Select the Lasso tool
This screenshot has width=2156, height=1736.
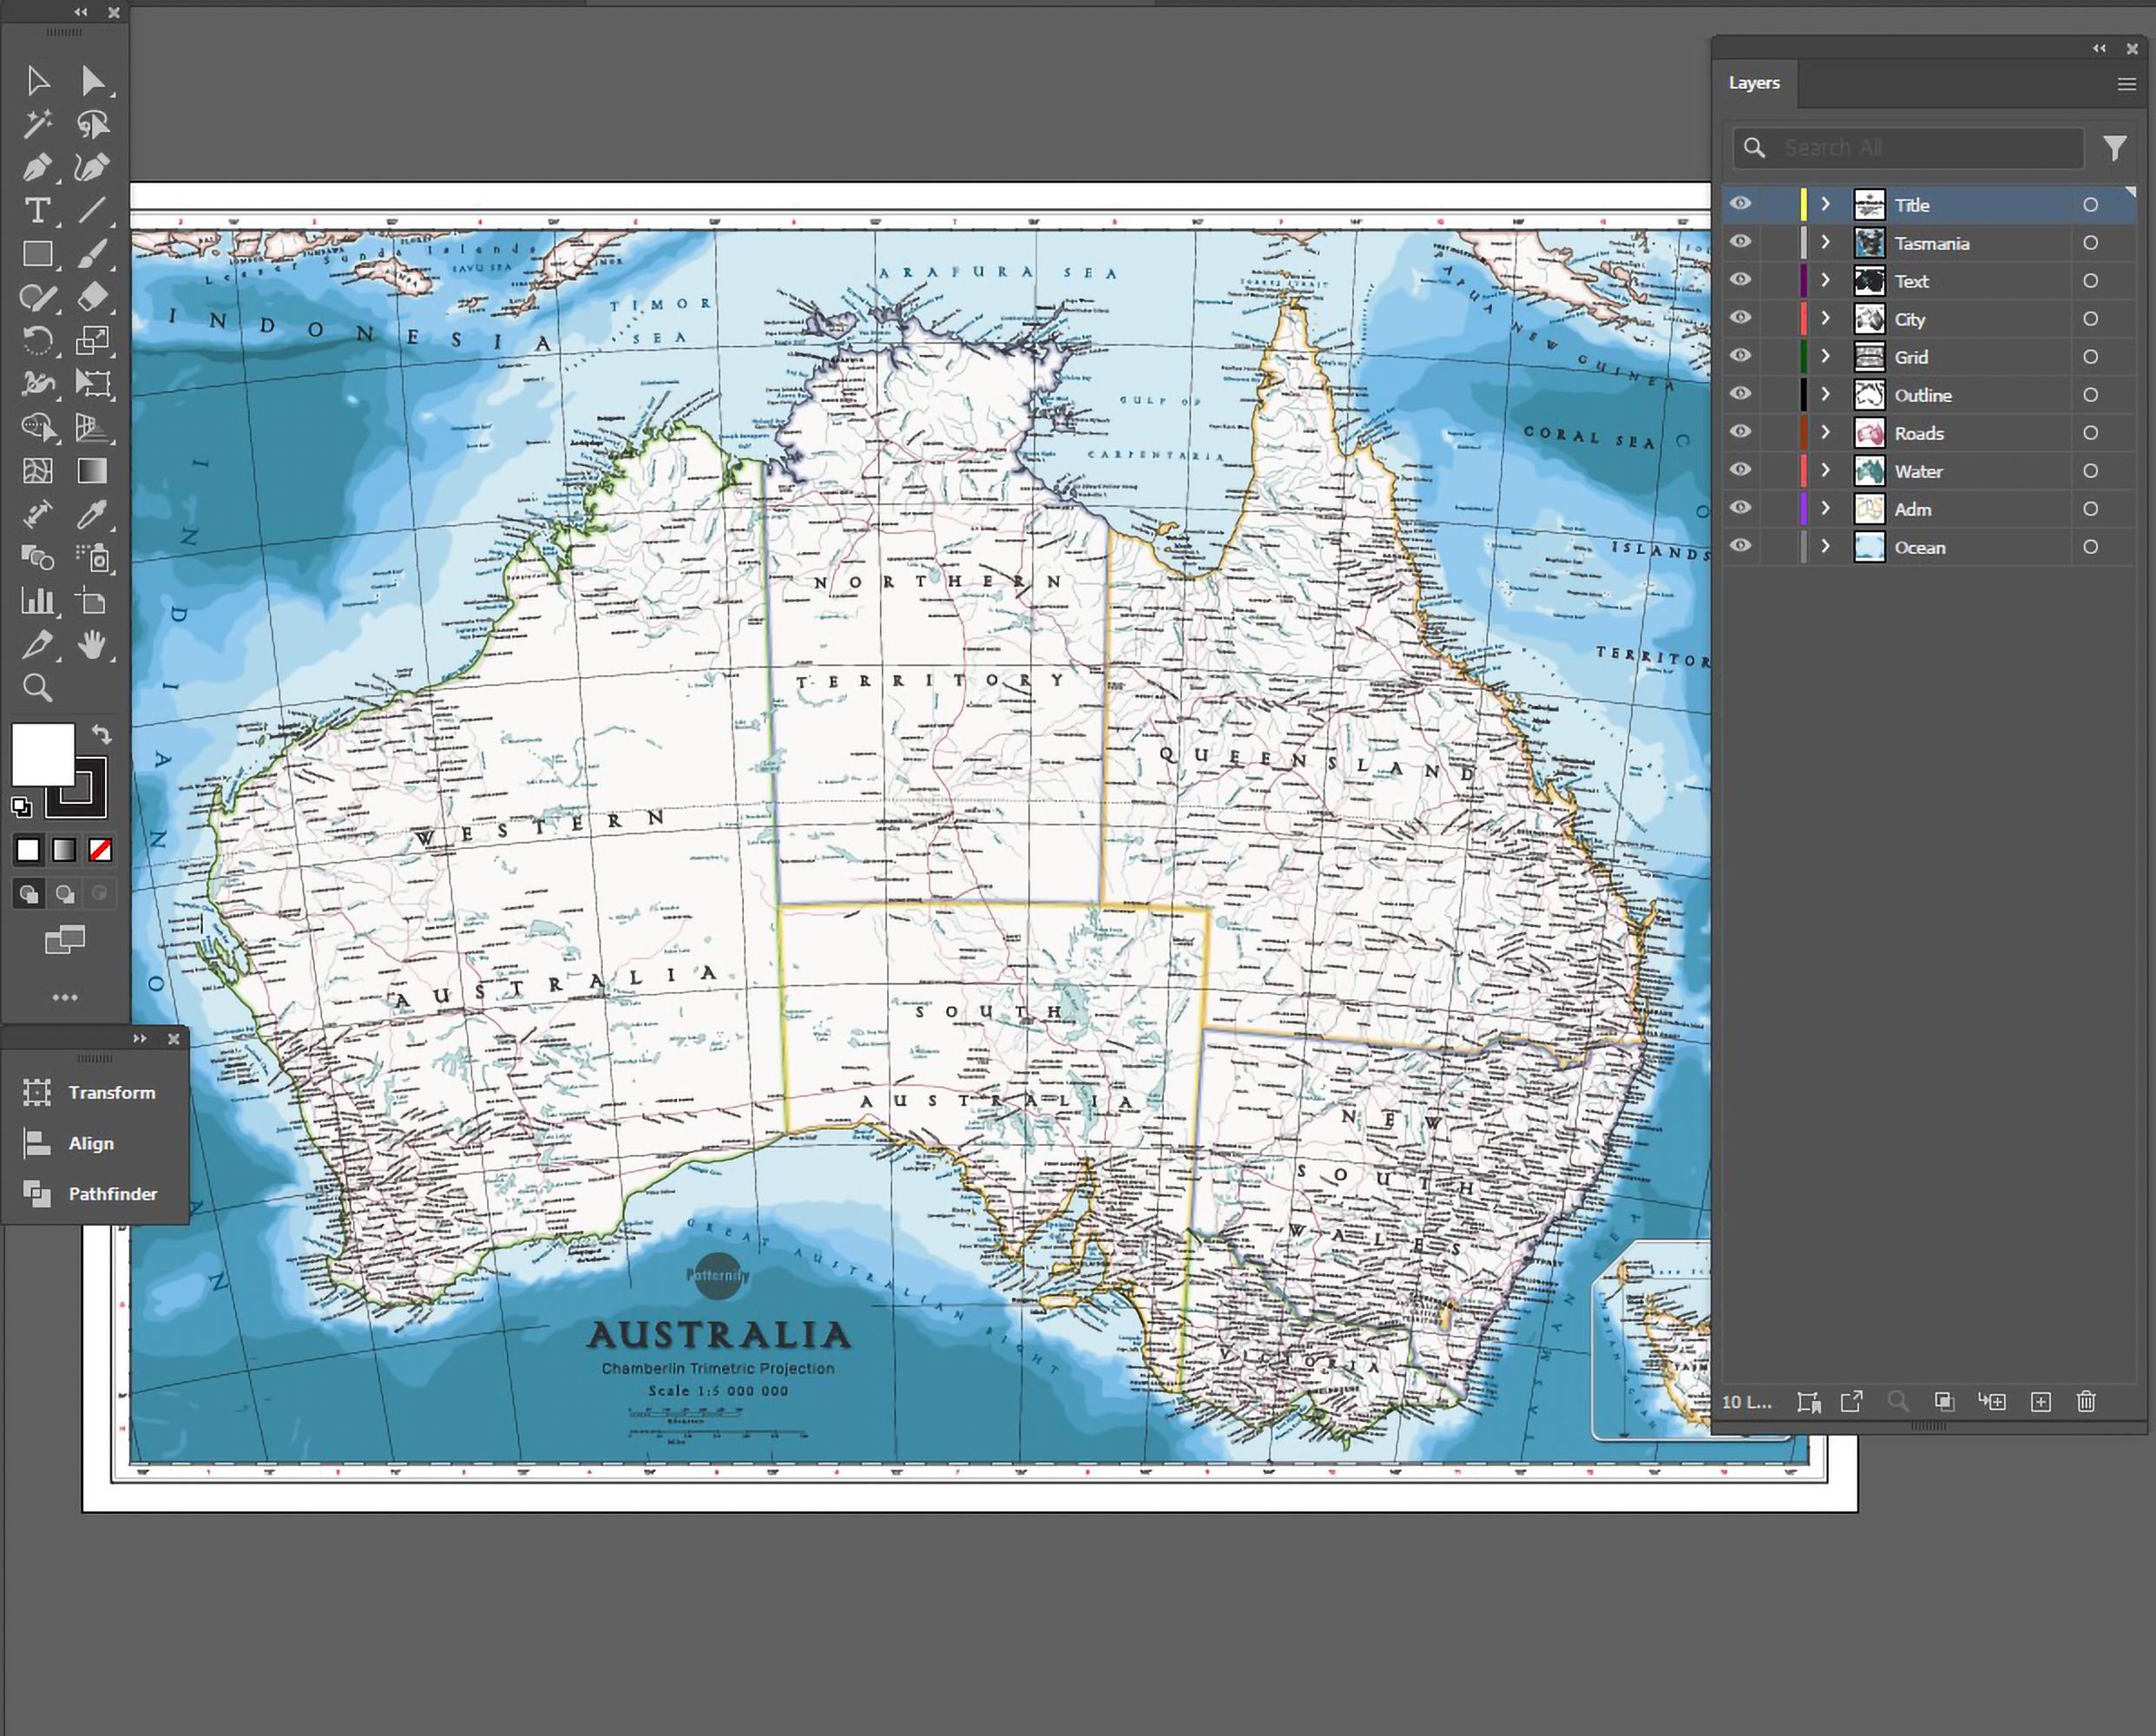92,124
